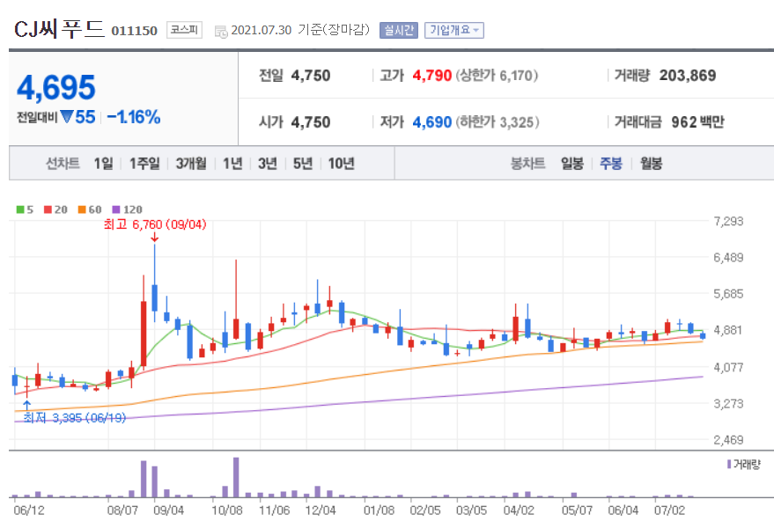Screen dimensions: 774x521
Task: Click the 07/02 date axis label
Action: [x=669, y=510]
